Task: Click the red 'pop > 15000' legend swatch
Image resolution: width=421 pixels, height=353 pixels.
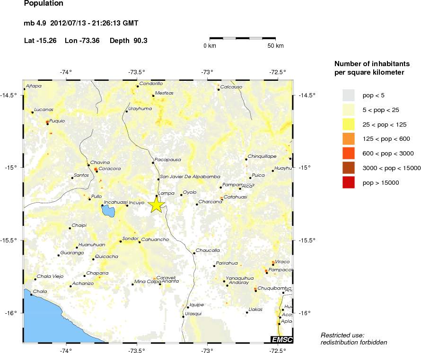Action: click(348, 182)
